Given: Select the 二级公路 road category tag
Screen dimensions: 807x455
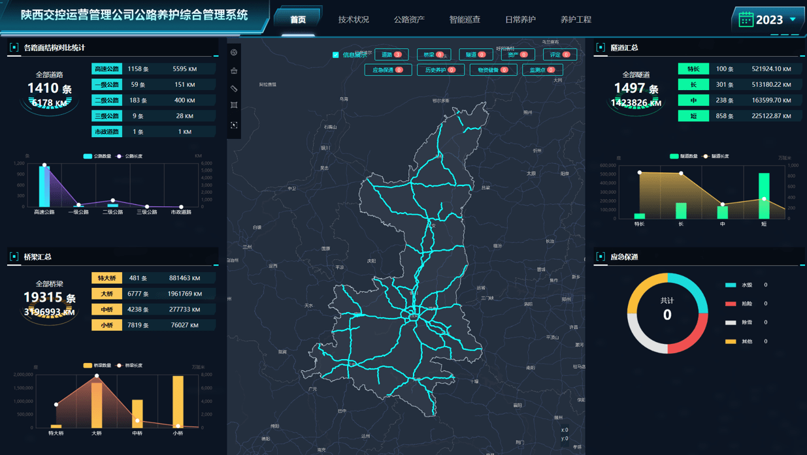Looking at the screenshot, I should pos(107,100).
